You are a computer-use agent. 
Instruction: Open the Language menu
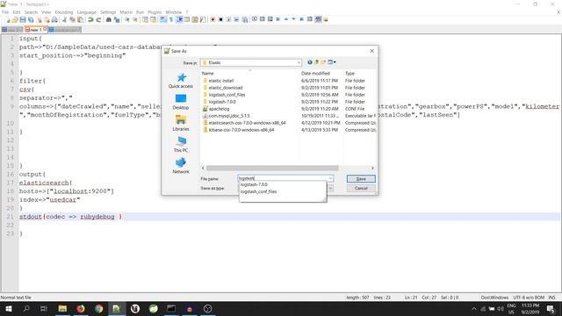pos(86,12)
